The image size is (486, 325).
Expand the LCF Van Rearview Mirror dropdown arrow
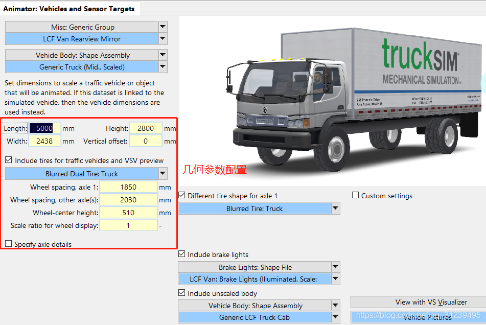163,39
